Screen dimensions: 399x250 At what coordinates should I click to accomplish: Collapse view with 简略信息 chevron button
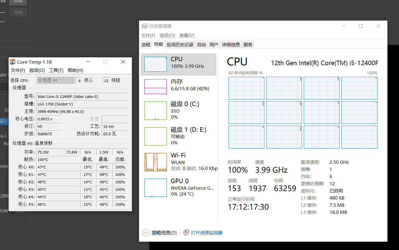pos(145,233)
